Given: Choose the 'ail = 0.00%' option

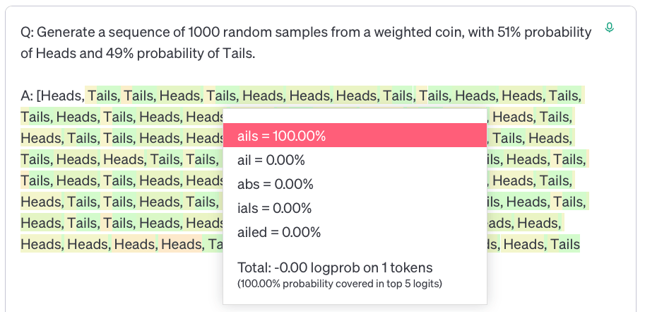Looking at the screenshot, I should pyautogui.click(x=271, y=160).
